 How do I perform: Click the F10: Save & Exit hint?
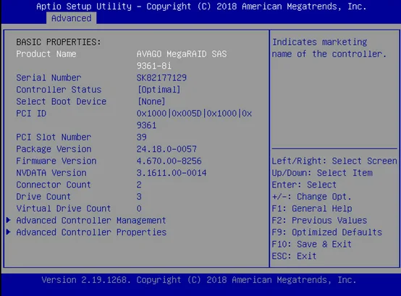[x=311, y=244]
